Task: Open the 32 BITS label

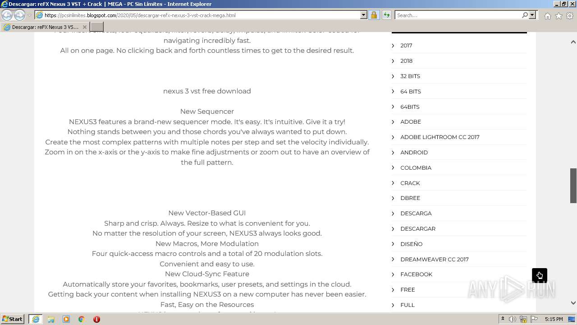Action: (x=410, y=76)
